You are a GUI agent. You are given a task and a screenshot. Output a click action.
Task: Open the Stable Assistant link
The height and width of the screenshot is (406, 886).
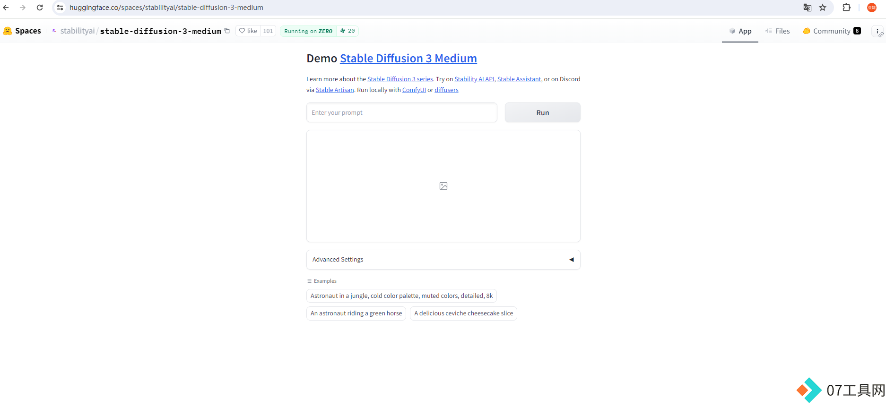519,79
